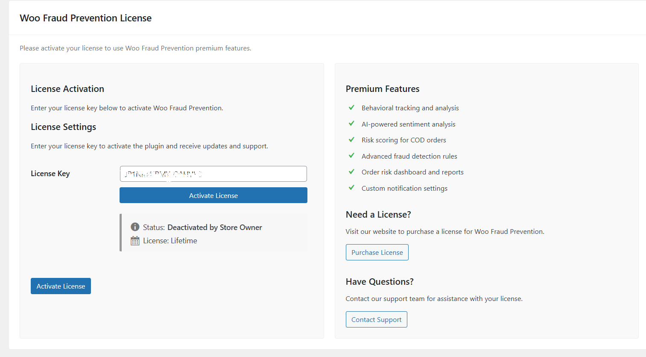
Task: Click the Need a License? heading
Action: [378, 214]
